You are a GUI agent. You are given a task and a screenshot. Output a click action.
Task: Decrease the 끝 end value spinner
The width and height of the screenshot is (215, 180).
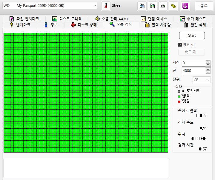point(208,72)
